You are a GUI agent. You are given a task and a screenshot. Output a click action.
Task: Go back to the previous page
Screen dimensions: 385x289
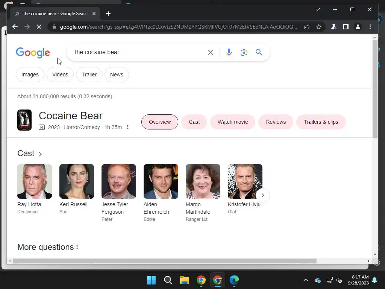(15, 27)
